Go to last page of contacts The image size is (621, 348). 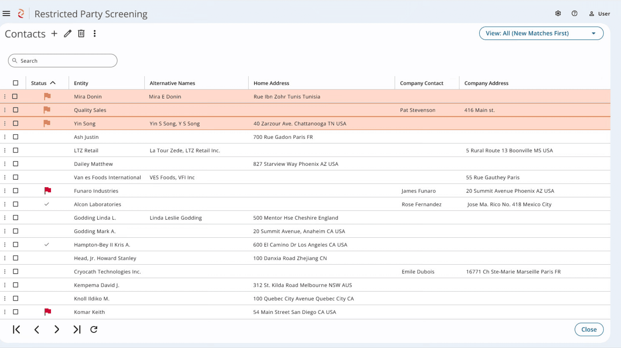pos(77,329)
